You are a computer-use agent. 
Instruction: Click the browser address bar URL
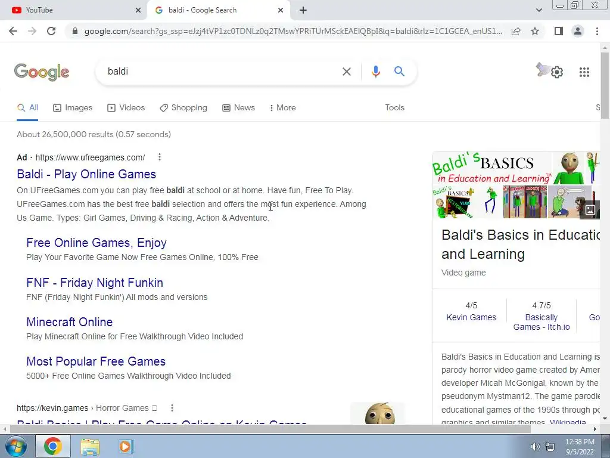point(293,31)
